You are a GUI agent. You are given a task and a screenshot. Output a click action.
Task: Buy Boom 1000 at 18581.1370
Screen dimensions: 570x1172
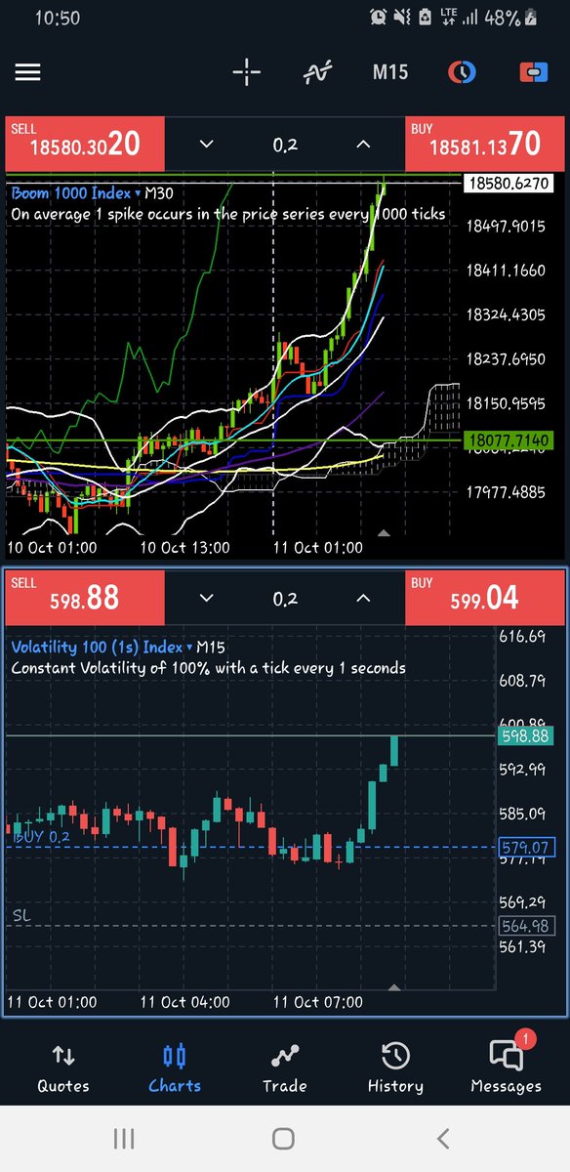(x=484, y=145)
